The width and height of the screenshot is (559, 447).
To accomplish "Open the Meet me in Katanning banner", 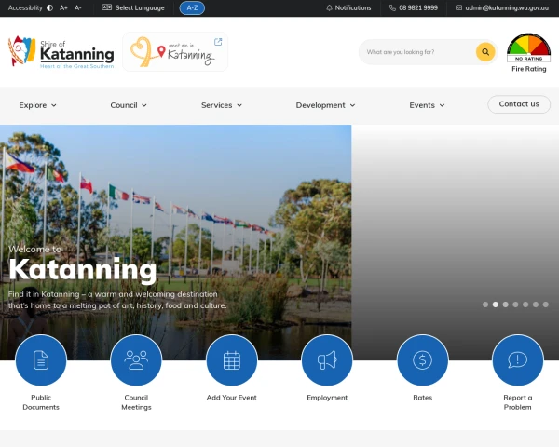I will click(175, 52).
